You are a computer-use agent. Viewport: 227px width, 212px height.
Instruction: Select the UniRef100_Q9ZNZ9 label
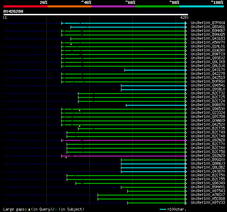[x=208, y=156]
